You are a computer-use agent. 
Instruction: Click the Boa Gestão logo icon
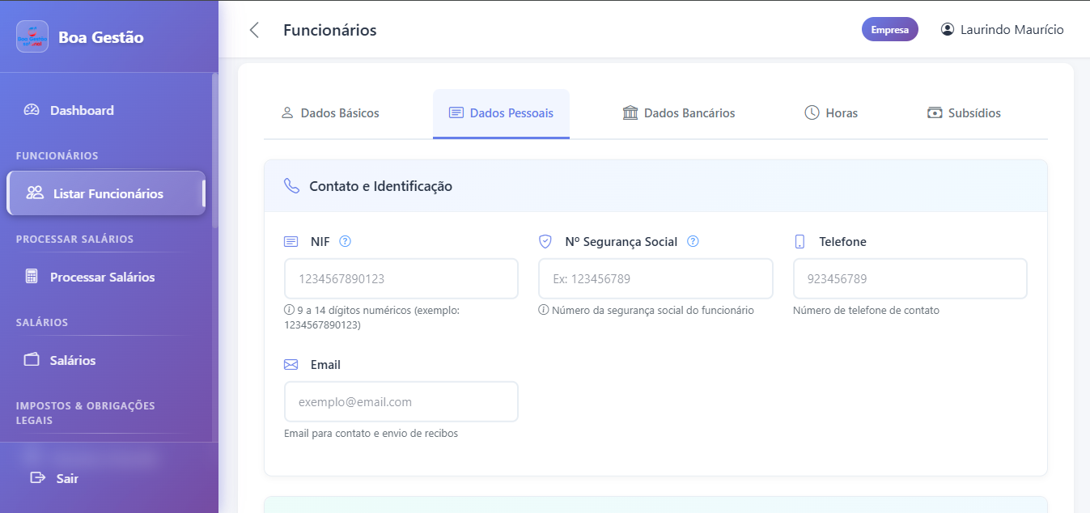32,36
